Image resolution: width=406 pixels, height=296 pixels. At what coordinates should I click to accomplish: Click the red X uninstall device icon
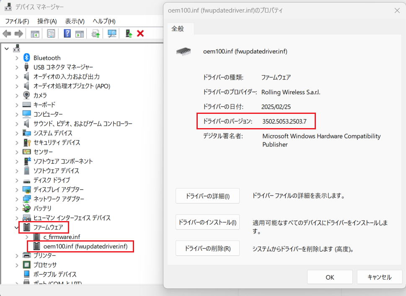click(x=141, y=34)
